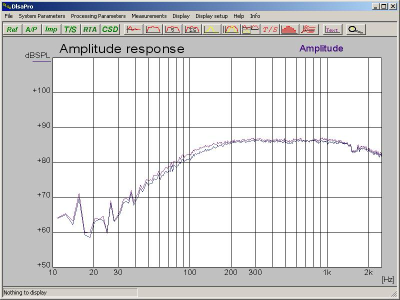
Task: Start the Imp impedance measurement
Action: 51,29
